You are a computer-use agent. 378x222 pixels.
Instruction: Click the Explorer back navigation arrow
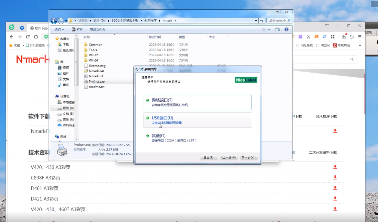pyautogui.click(x=54, y=21)
